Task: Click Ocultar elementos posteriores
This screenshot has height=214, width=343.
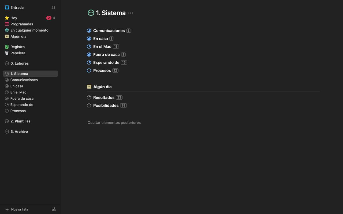Action: (114, 123)
